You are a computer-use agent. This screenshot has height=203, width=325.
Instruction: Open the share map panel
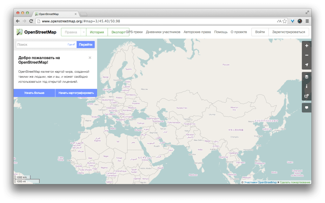point(307,96)
